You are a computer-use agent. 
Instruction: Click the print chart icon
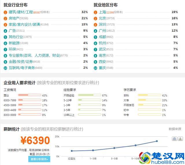point(174,139)
